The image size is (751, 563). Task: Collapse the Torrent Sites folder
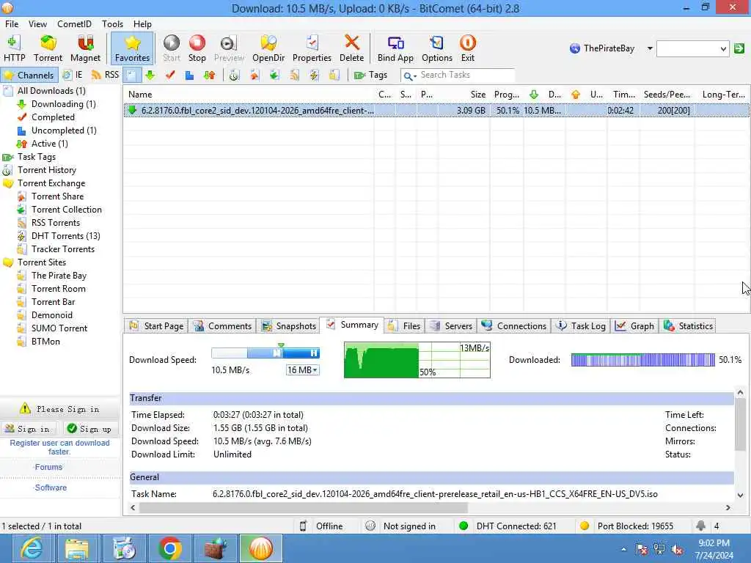click(x=8, y=262)
